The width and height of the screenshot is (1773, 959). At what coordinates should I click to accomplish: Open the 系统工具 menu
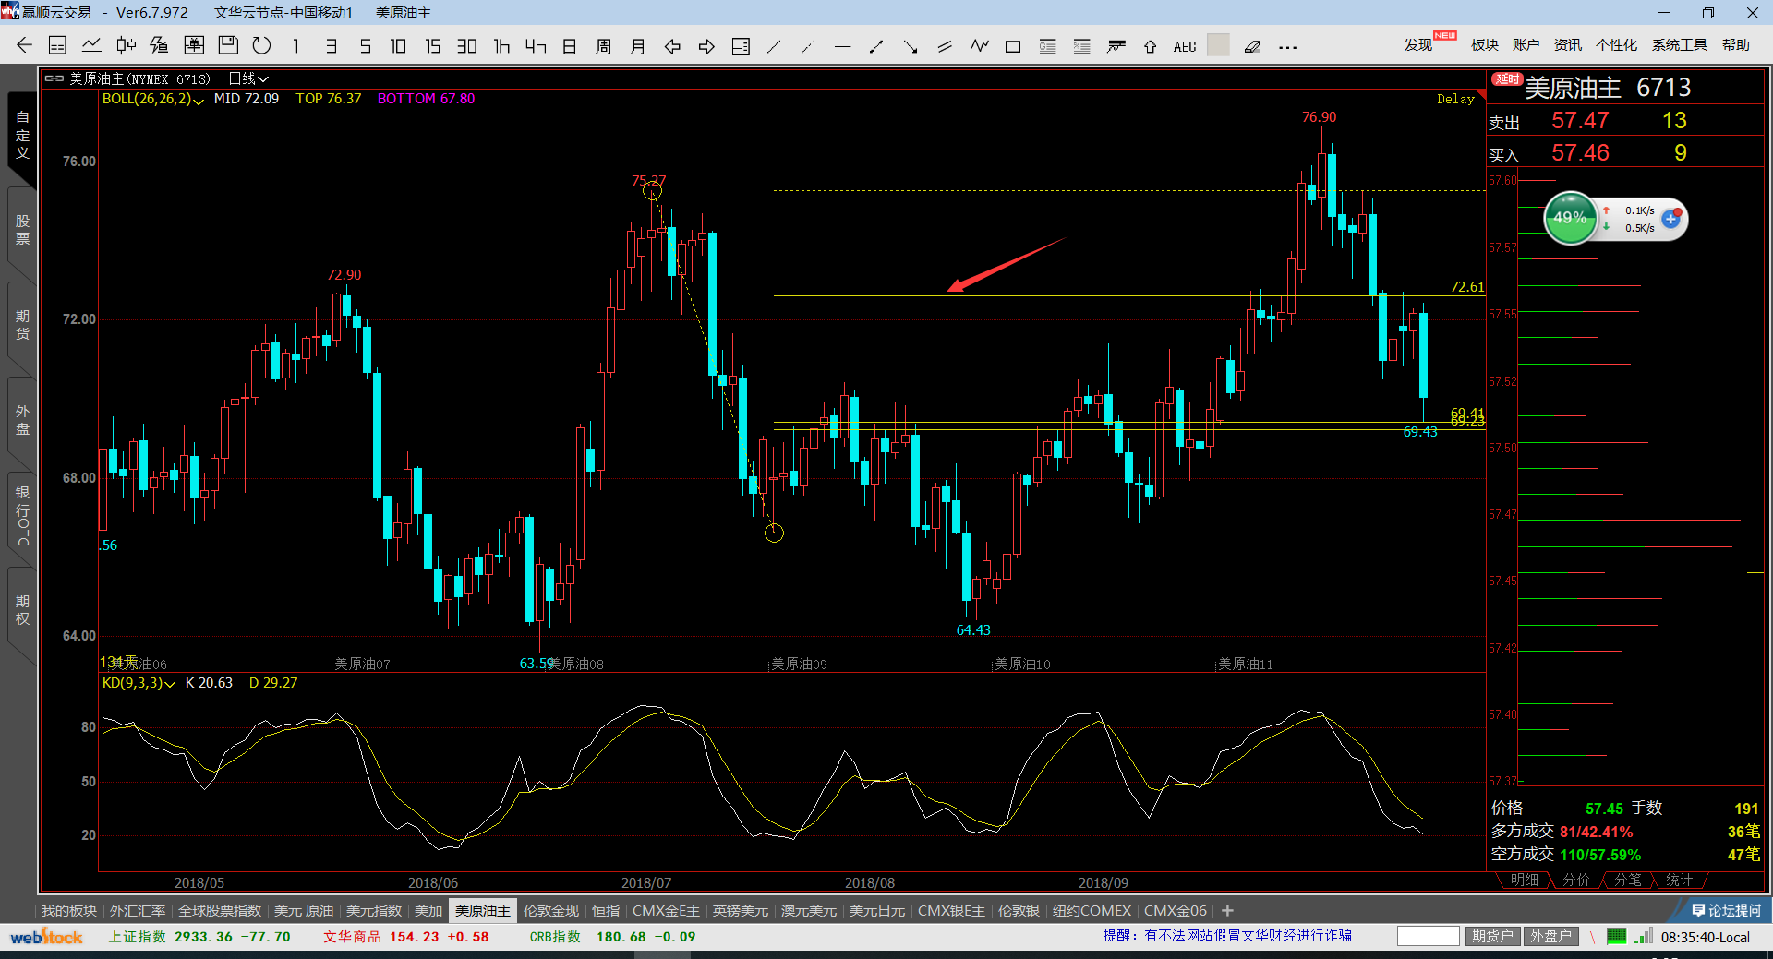point(1679,45)
